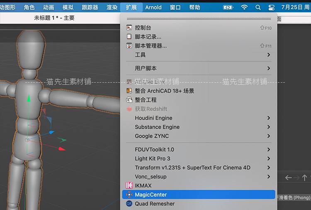311x210 pixels.
Task: Click the ArchiCAD icon in the menu
Action: click(129, 91)
